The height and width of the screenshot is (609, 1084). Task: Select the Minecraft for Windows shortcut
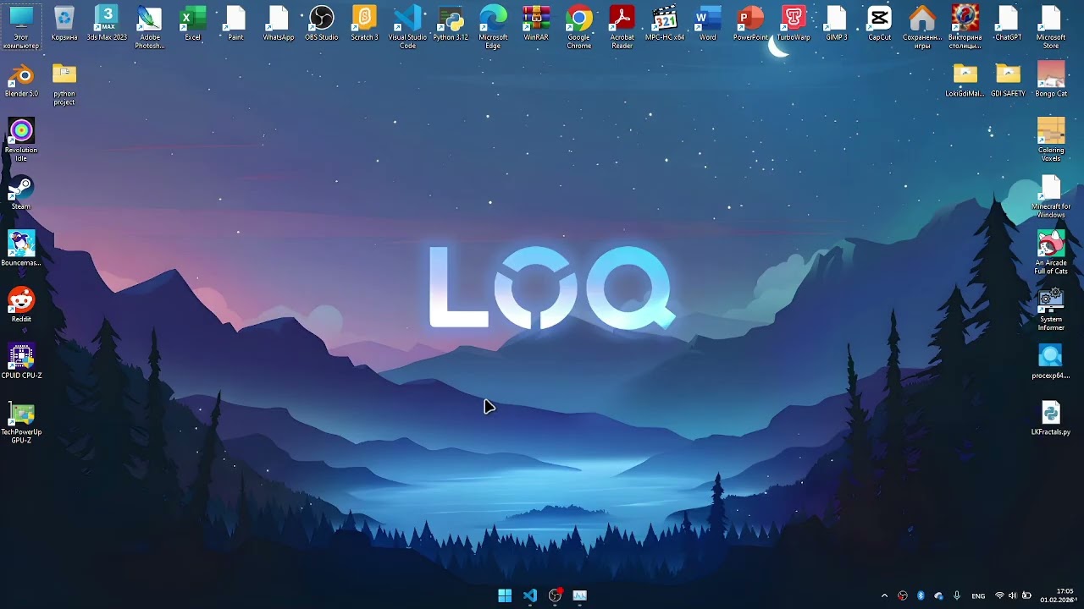pos(1051,196)
